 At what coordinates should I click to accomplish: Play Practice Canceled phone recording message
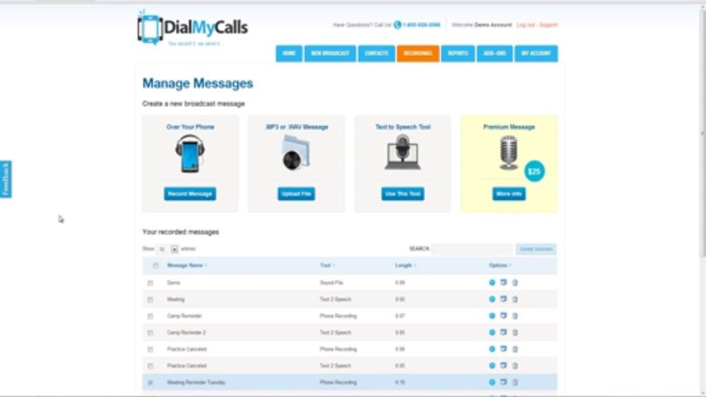point(492,349)
